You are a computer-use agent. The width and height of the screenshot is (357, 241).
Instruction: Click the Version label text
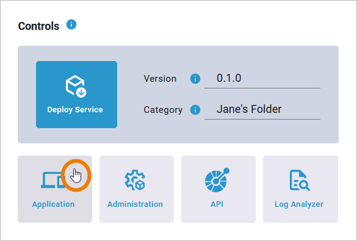(x=160, y=79)
